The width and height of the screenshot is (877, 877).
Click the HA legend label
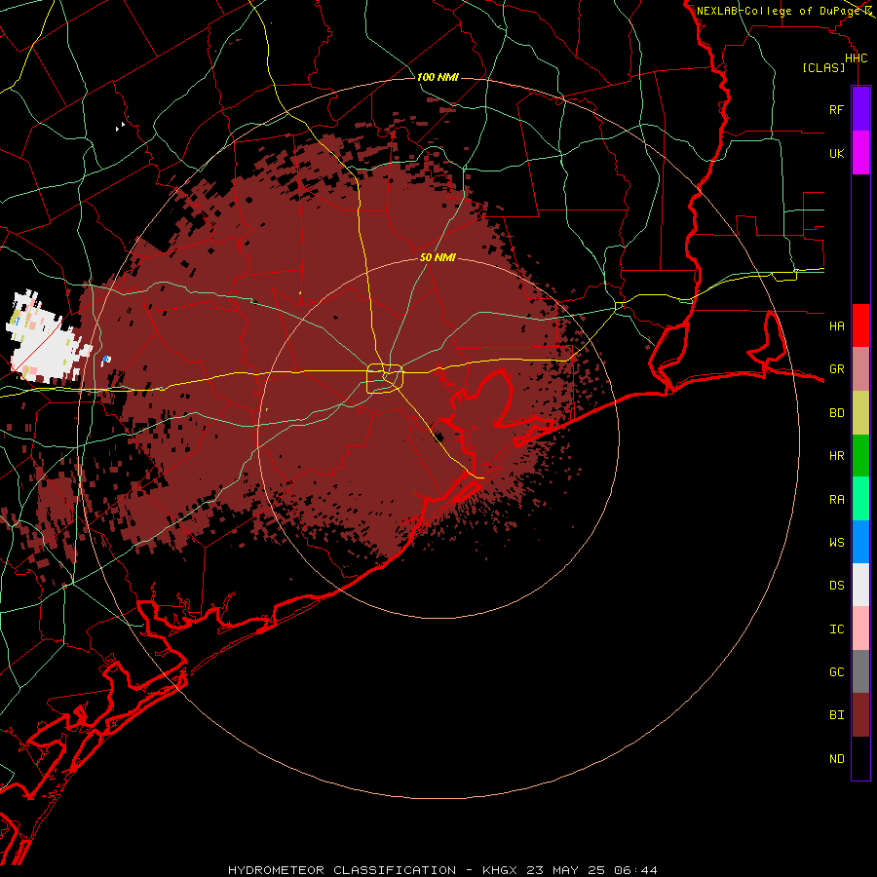click(836, 325)
